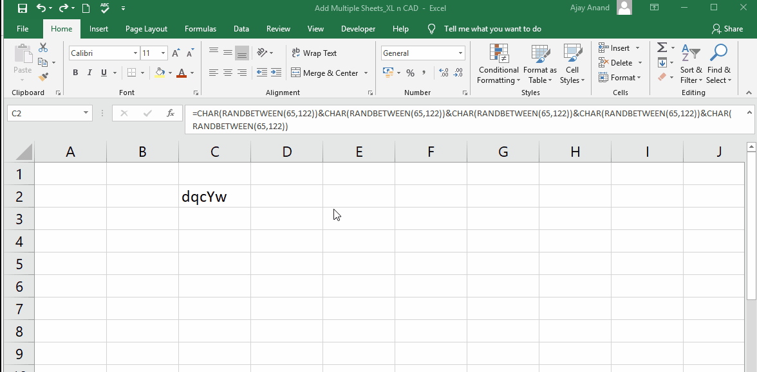The width and height of the screenshot is (757, 372).
Task: Switch to the Formulas ribbon tab
Action: click(x=200, y=29)
